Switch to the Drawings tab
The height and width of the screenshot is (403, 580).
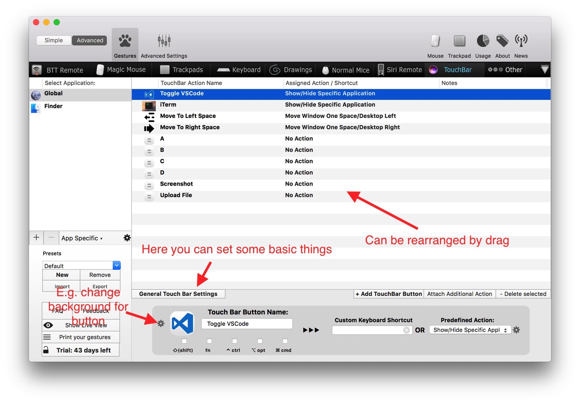pyautogui.click(x=292, y=70)
